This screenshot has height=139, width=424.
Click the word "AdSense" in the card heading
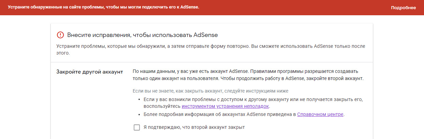point(205,35)
